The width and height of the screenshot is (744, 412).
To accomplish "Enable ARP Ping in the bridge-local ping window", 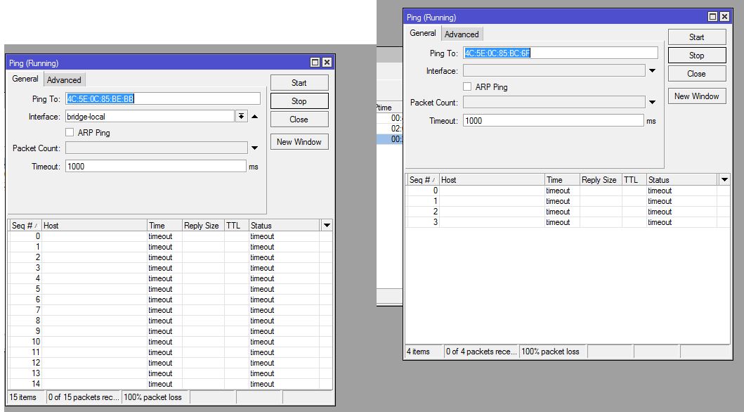I will 70,132.
